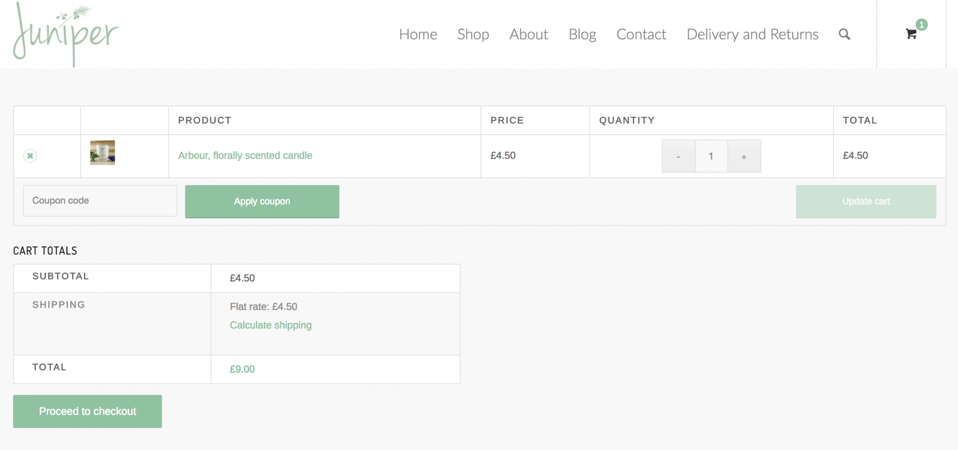The width and height of the screenshot is (958, 450).
Task: Click the Update cart button
Action: pyautogui.click(x=866, y=202)
